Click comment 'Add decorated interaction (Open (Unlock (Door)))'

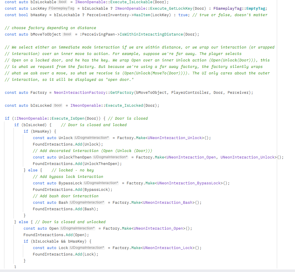point(93,151)
